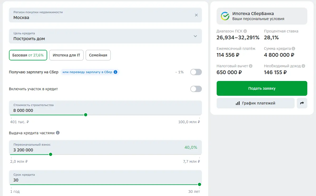Screen dimensions: 316x196
Task: Toggle Включить участок в кредит switch
Action: click(196, 89)
